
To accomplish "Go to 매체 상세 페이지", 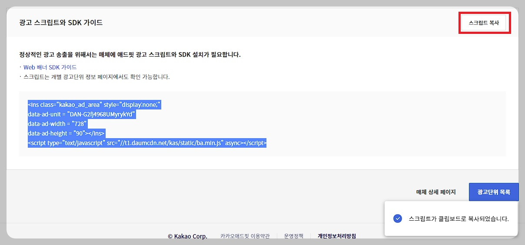I will click(436, 192).
